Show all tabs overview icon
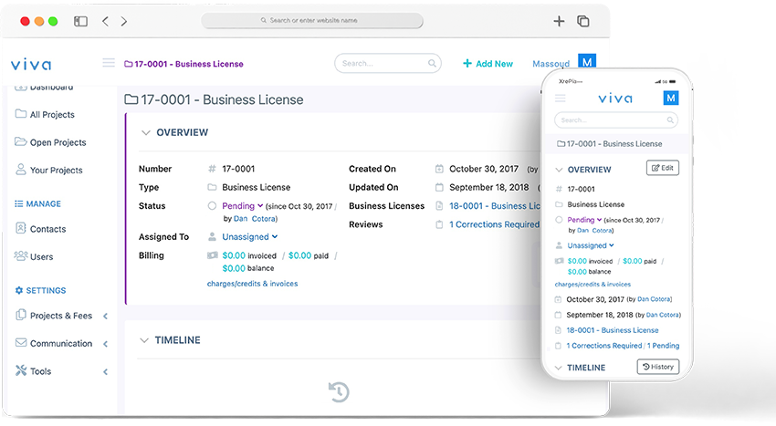This screenshot has height=426, width=776. tap(583, 21)
